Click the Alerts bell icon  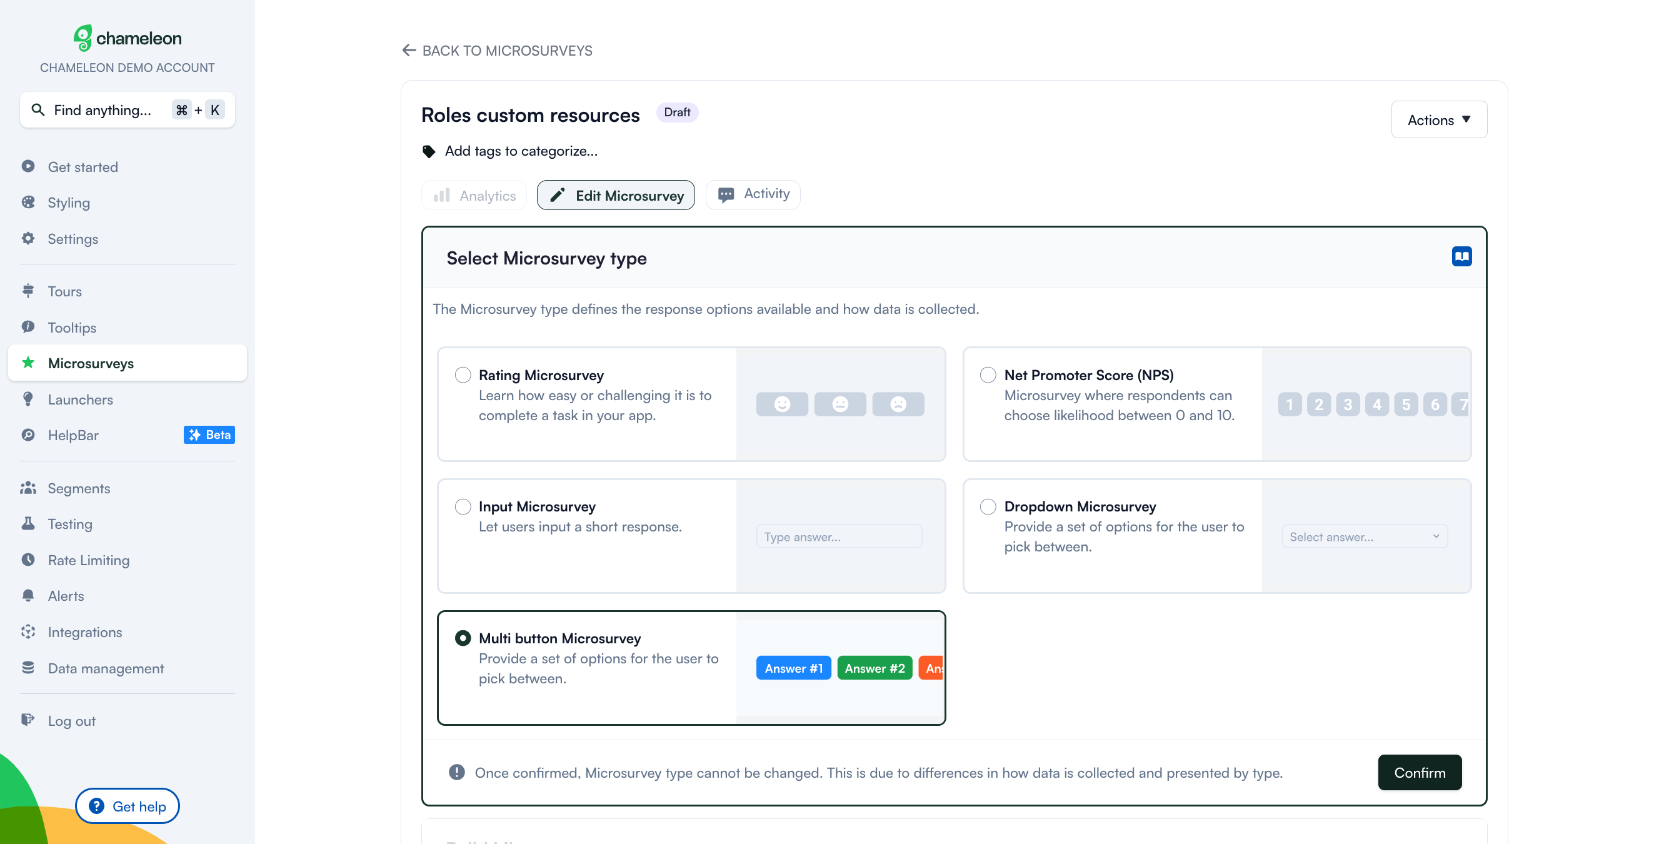pos(28,595)
